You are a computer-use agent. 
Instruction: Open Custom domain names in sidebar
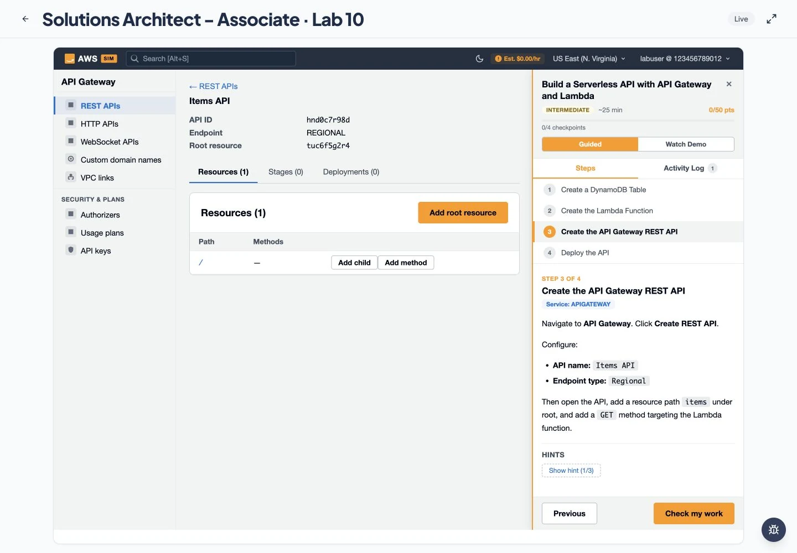[x=115, y=160]
